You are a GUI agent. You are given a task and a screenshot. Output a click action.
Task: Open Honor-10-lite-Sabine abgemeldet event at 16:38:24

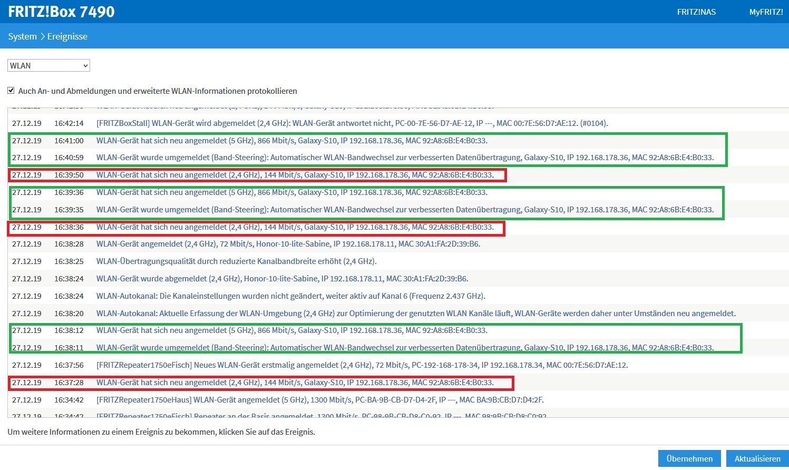282,279
